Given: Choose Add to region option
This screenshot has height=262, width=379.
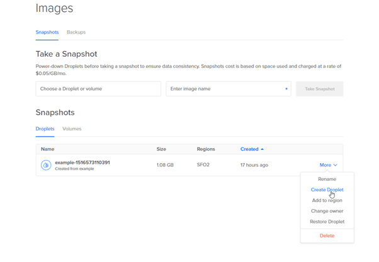Looking at the screenshot, I should pyautogui.click(x=327, y=200).
